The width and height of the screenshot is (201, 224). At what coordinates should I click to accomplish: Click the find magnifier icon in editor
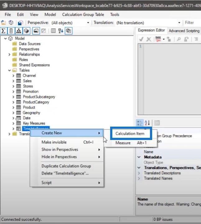point(179,39)
